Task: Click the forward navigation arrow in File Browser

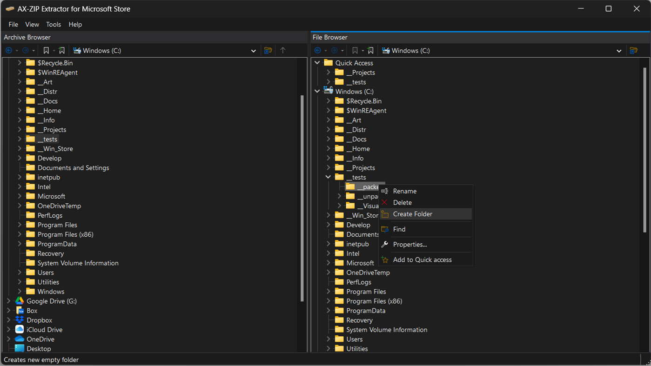Action: coord(333,50)
